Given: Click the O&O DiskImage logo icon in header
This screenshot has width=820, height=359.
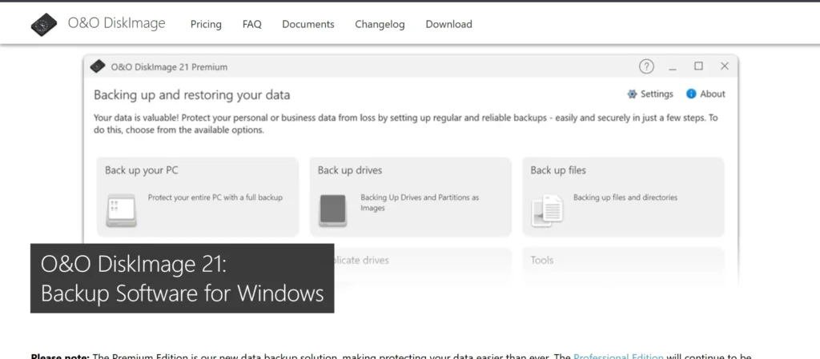Looking at the screenshot, I should [44, 24].
